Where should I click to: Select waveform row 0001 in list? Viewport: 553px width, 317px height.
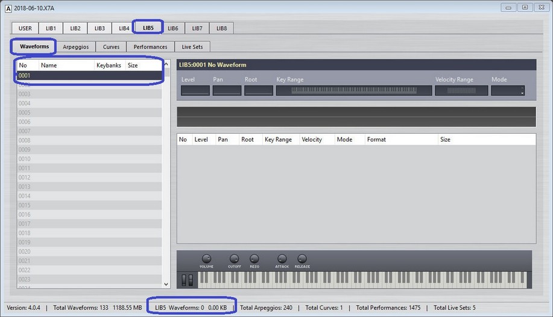[x=89, y=76]
